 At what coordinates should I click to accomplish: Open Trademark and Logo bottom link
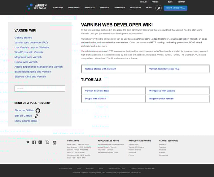(116, 168)
